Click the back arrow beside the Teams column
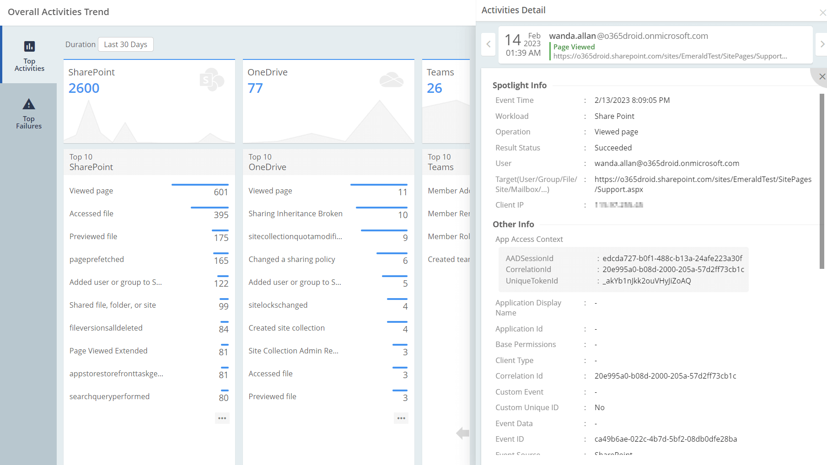The height and width of the screenshot is (465, 827). (462, 433)
